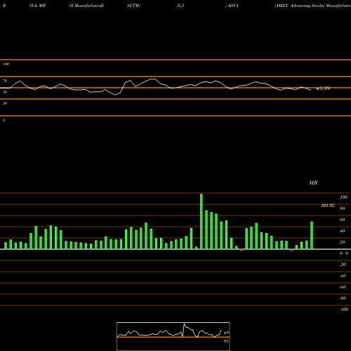This screenshot has width=351, height=351.
Task: Click the header text ') ADVA'
Action: point(232,6)
